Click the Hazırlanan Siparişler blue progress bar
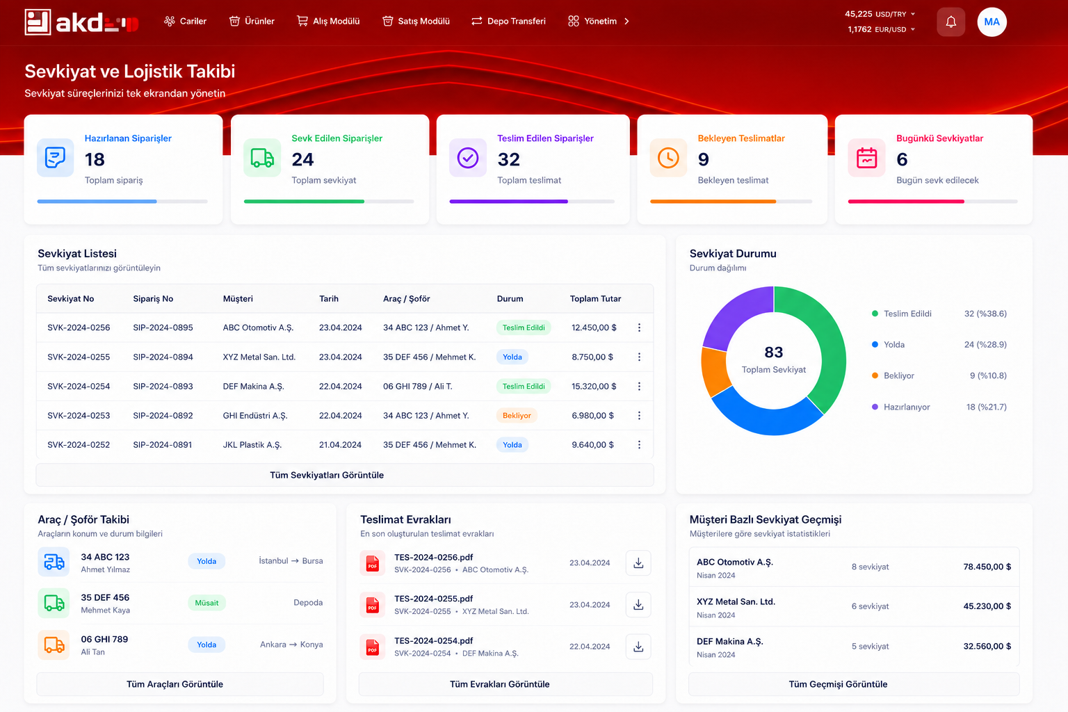 pyautogui.click(x=97, y=202)
